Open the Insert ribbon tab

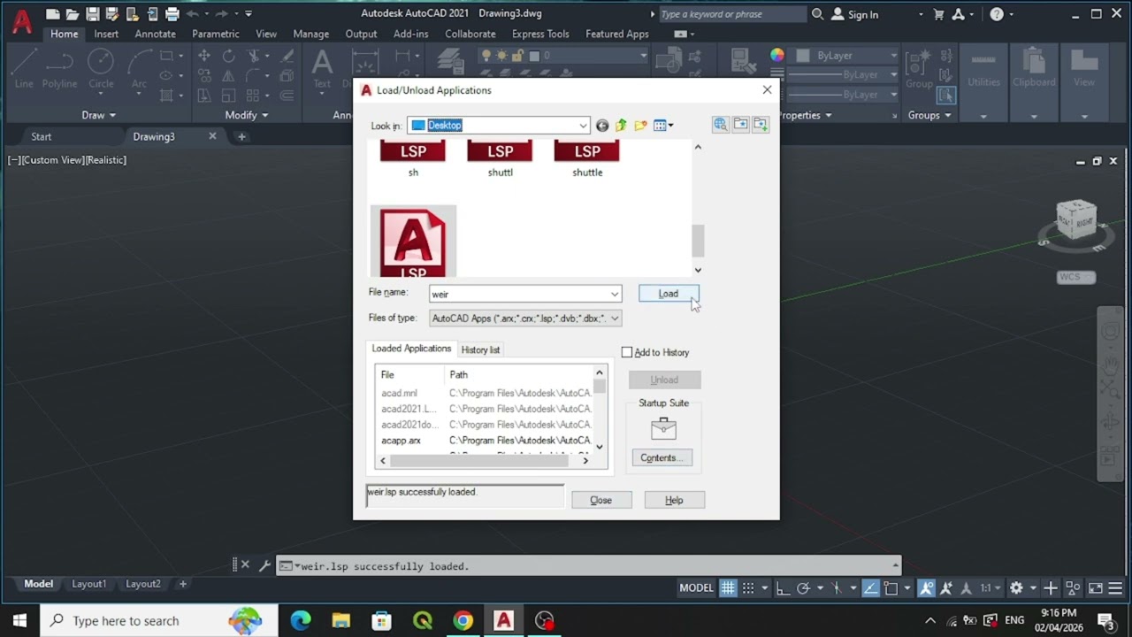[106, 34]
